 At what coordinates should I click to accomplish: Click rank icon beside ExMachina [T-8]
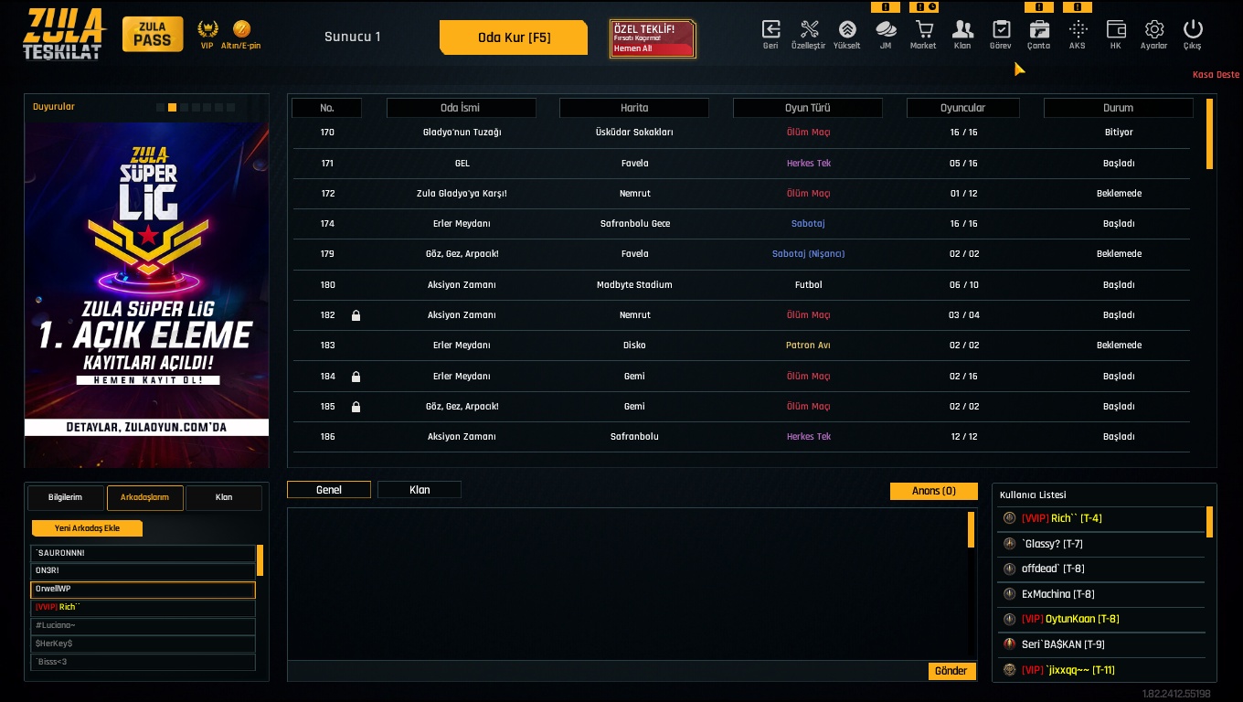[1009, 594]
